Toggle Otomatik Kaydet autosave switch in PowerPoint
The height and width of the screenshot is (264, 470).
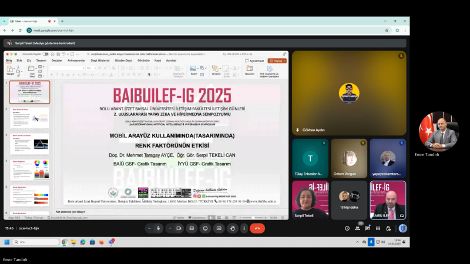pos(45,54)
